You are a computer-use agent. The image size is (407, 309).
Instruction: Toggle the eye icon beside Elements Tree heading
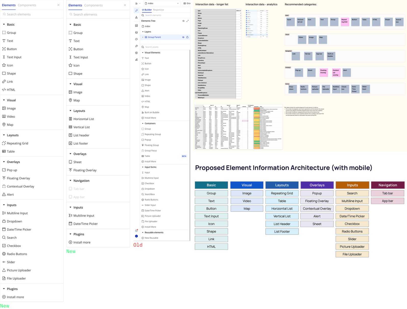pos(183,21)
